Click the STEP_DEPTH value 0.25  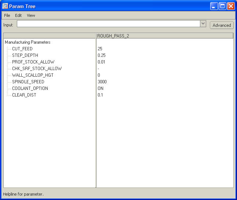point(101,55)
